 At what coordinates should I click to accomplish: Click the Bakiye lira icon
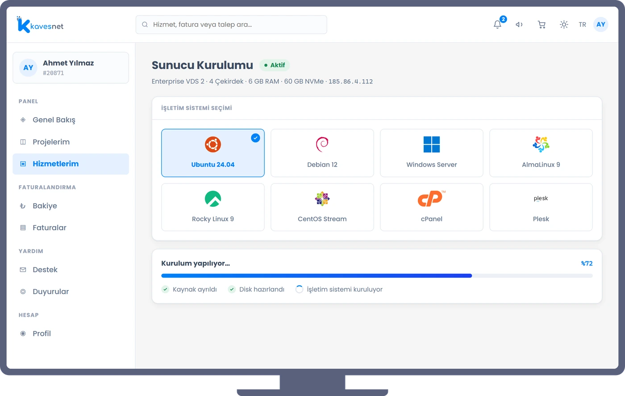tap(23, 206)
